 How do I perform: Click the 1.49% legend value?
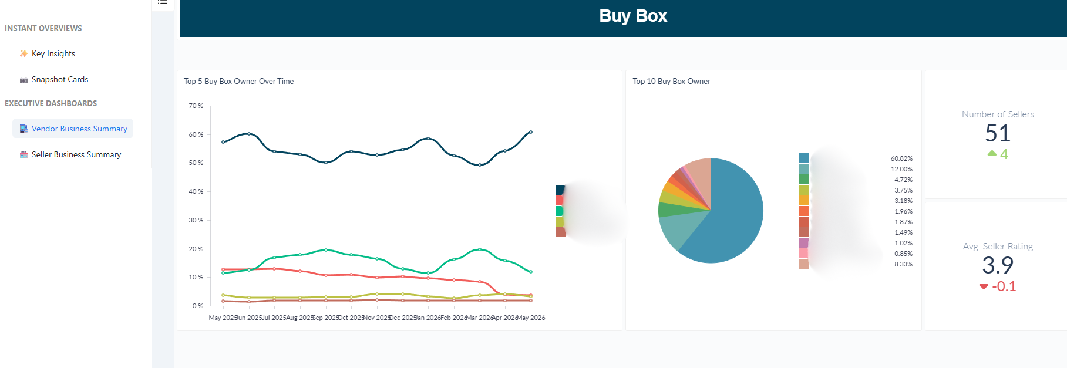903,232
